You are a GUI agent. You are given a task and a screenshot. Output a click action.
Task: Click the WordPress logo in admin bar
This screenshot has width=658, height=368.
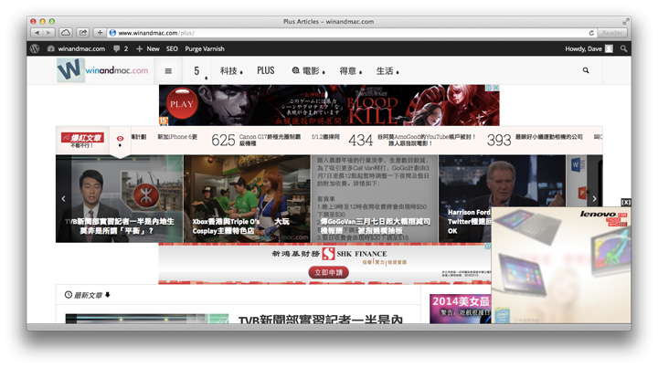point(35,48)
